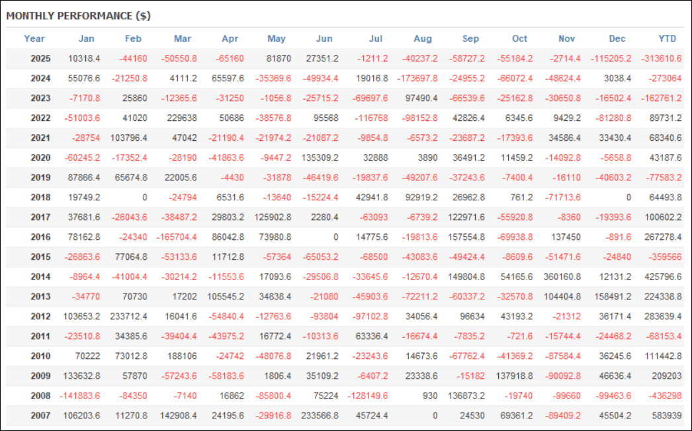The width and height of the screenshot is (692, 431).
Task: Select the 2016 year row label
Action: (x=41, y=237)
